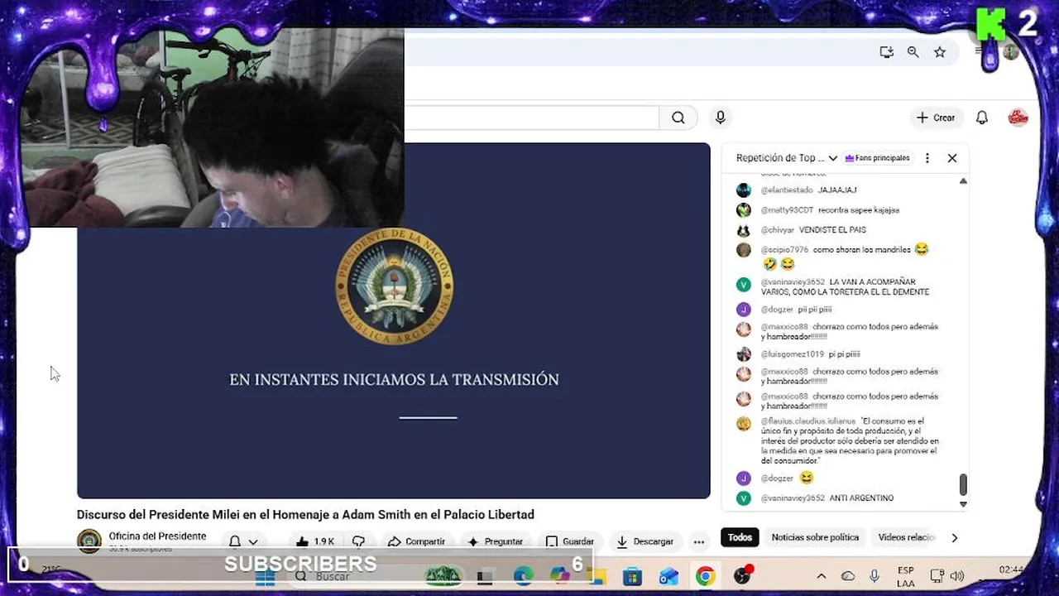Image resolution: width=1059 pixels, height=596 pixels.
Task: Open Copilot from the taskbar
Action: (560, 576)
